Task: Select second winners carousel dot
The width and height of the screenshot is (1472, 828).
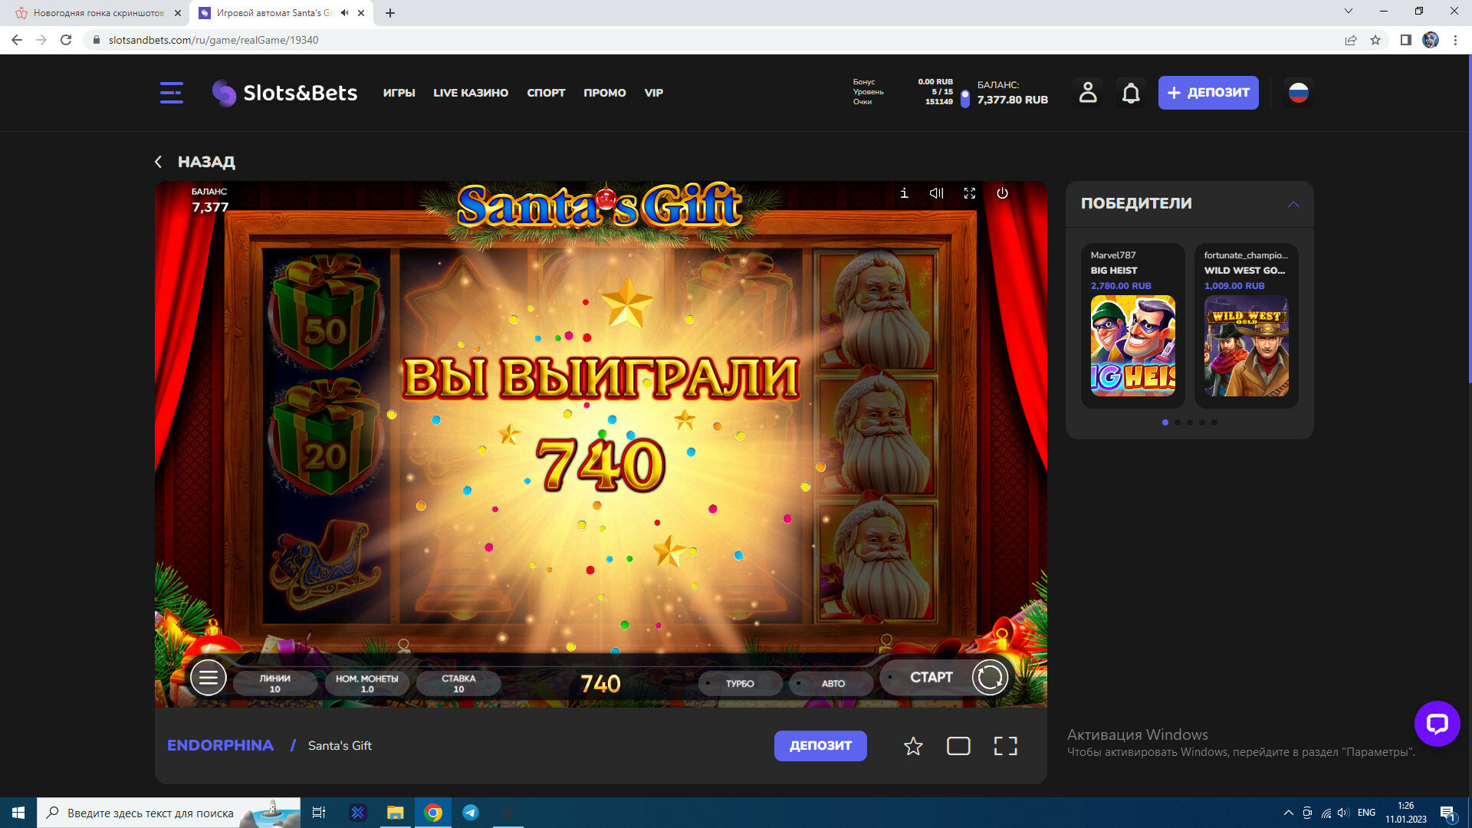Action: click(1178, 422)
